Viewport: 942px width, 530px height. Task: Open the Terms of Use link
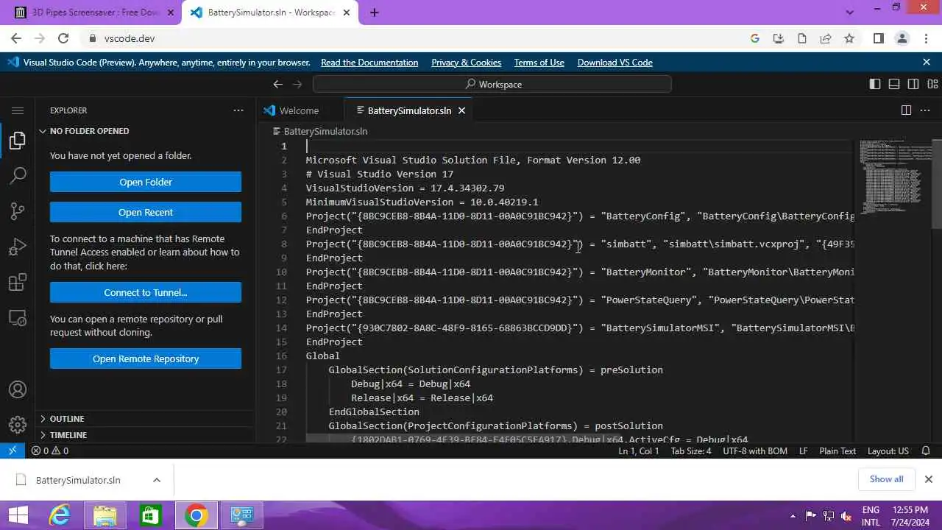(x=539, y=63)
